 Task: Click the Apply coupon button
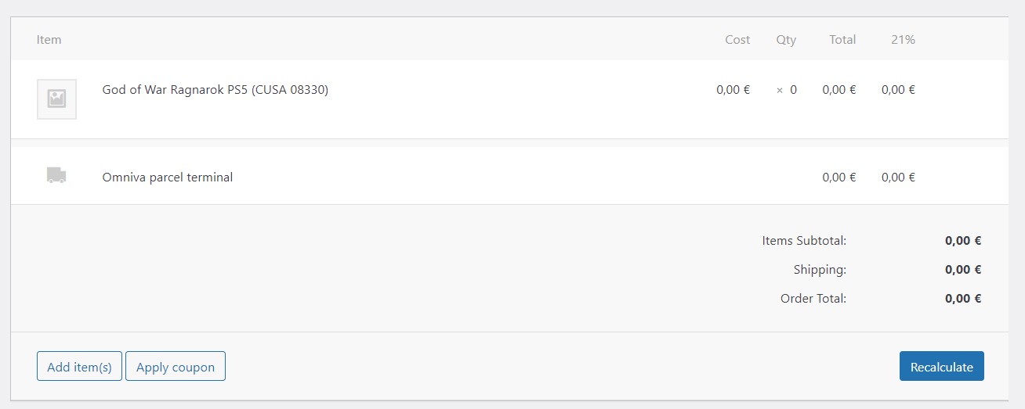coord(176,366)
